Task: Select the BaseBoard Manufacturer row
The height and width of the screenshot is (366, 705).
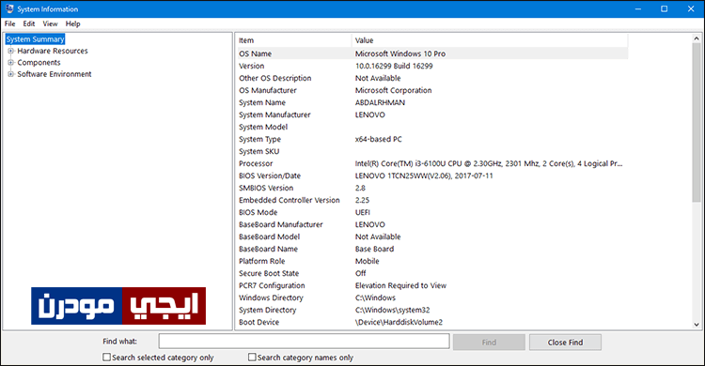Action: pyautogui.click(x=432, y=224)
